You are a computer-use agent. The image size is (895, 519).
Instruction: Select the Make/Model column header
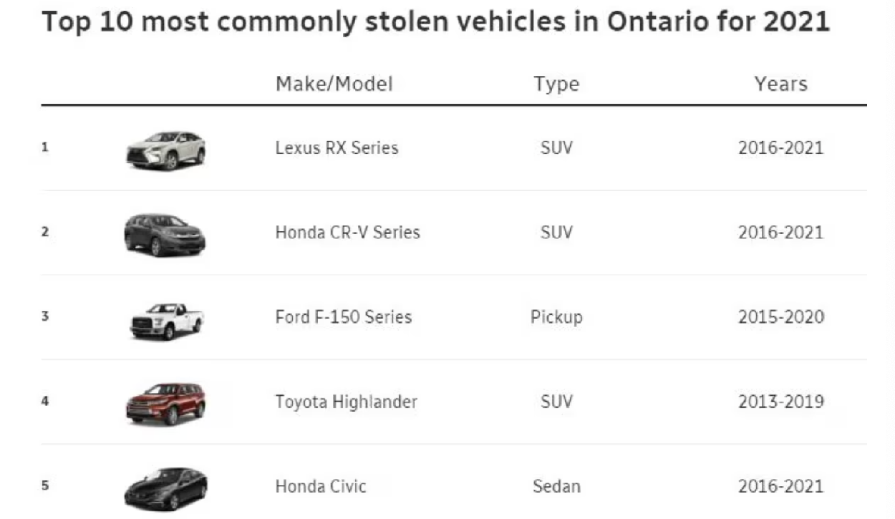point(334,84)
